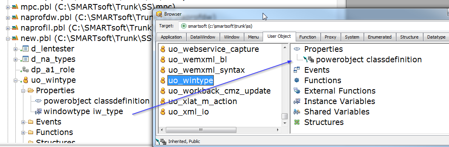Select uo_wintype in the Browser object list
This screenshot has height=147, width=449.
190,81
